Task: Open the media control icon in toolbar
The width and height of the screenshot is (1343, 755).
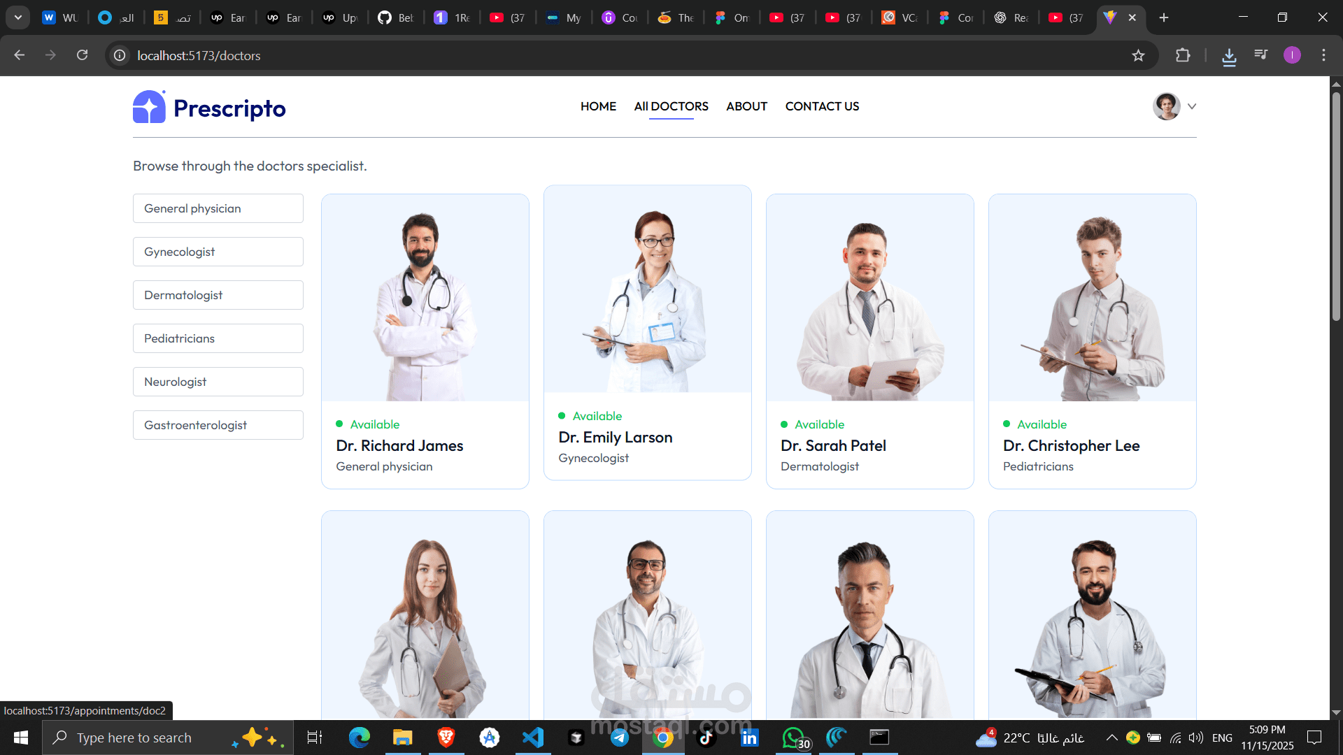Action: pyautogui.click(x=1261, y=55)
